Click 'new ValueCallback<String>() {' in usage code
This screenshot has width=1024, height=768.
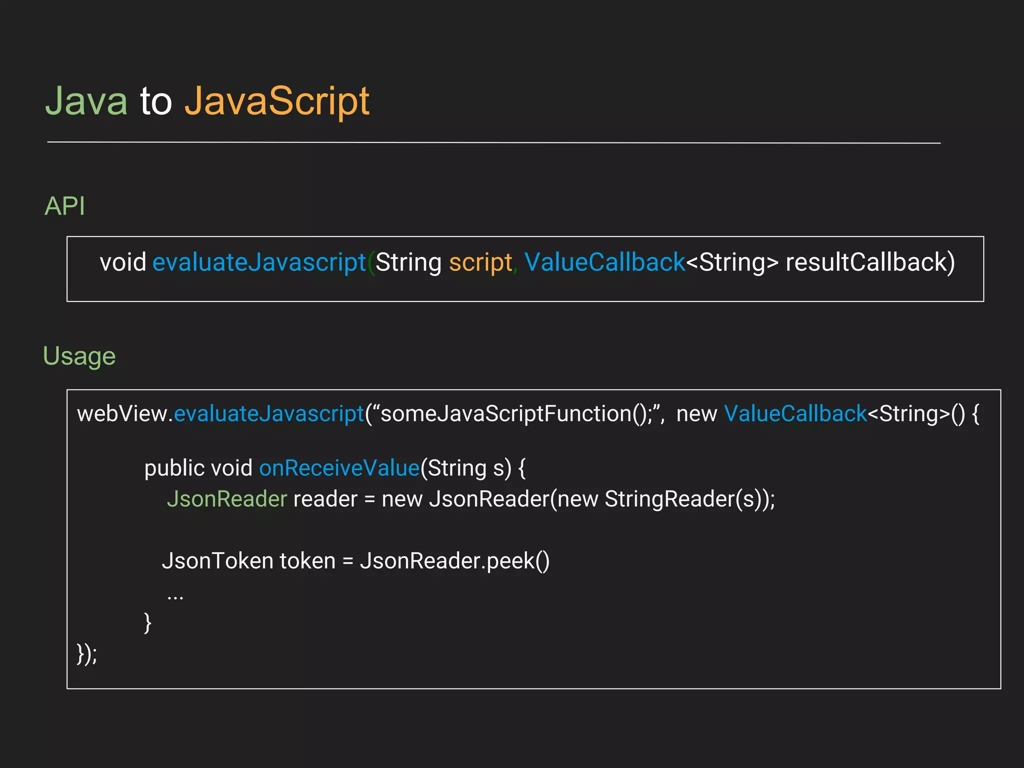pyautogui.click(x=827, y=414)
